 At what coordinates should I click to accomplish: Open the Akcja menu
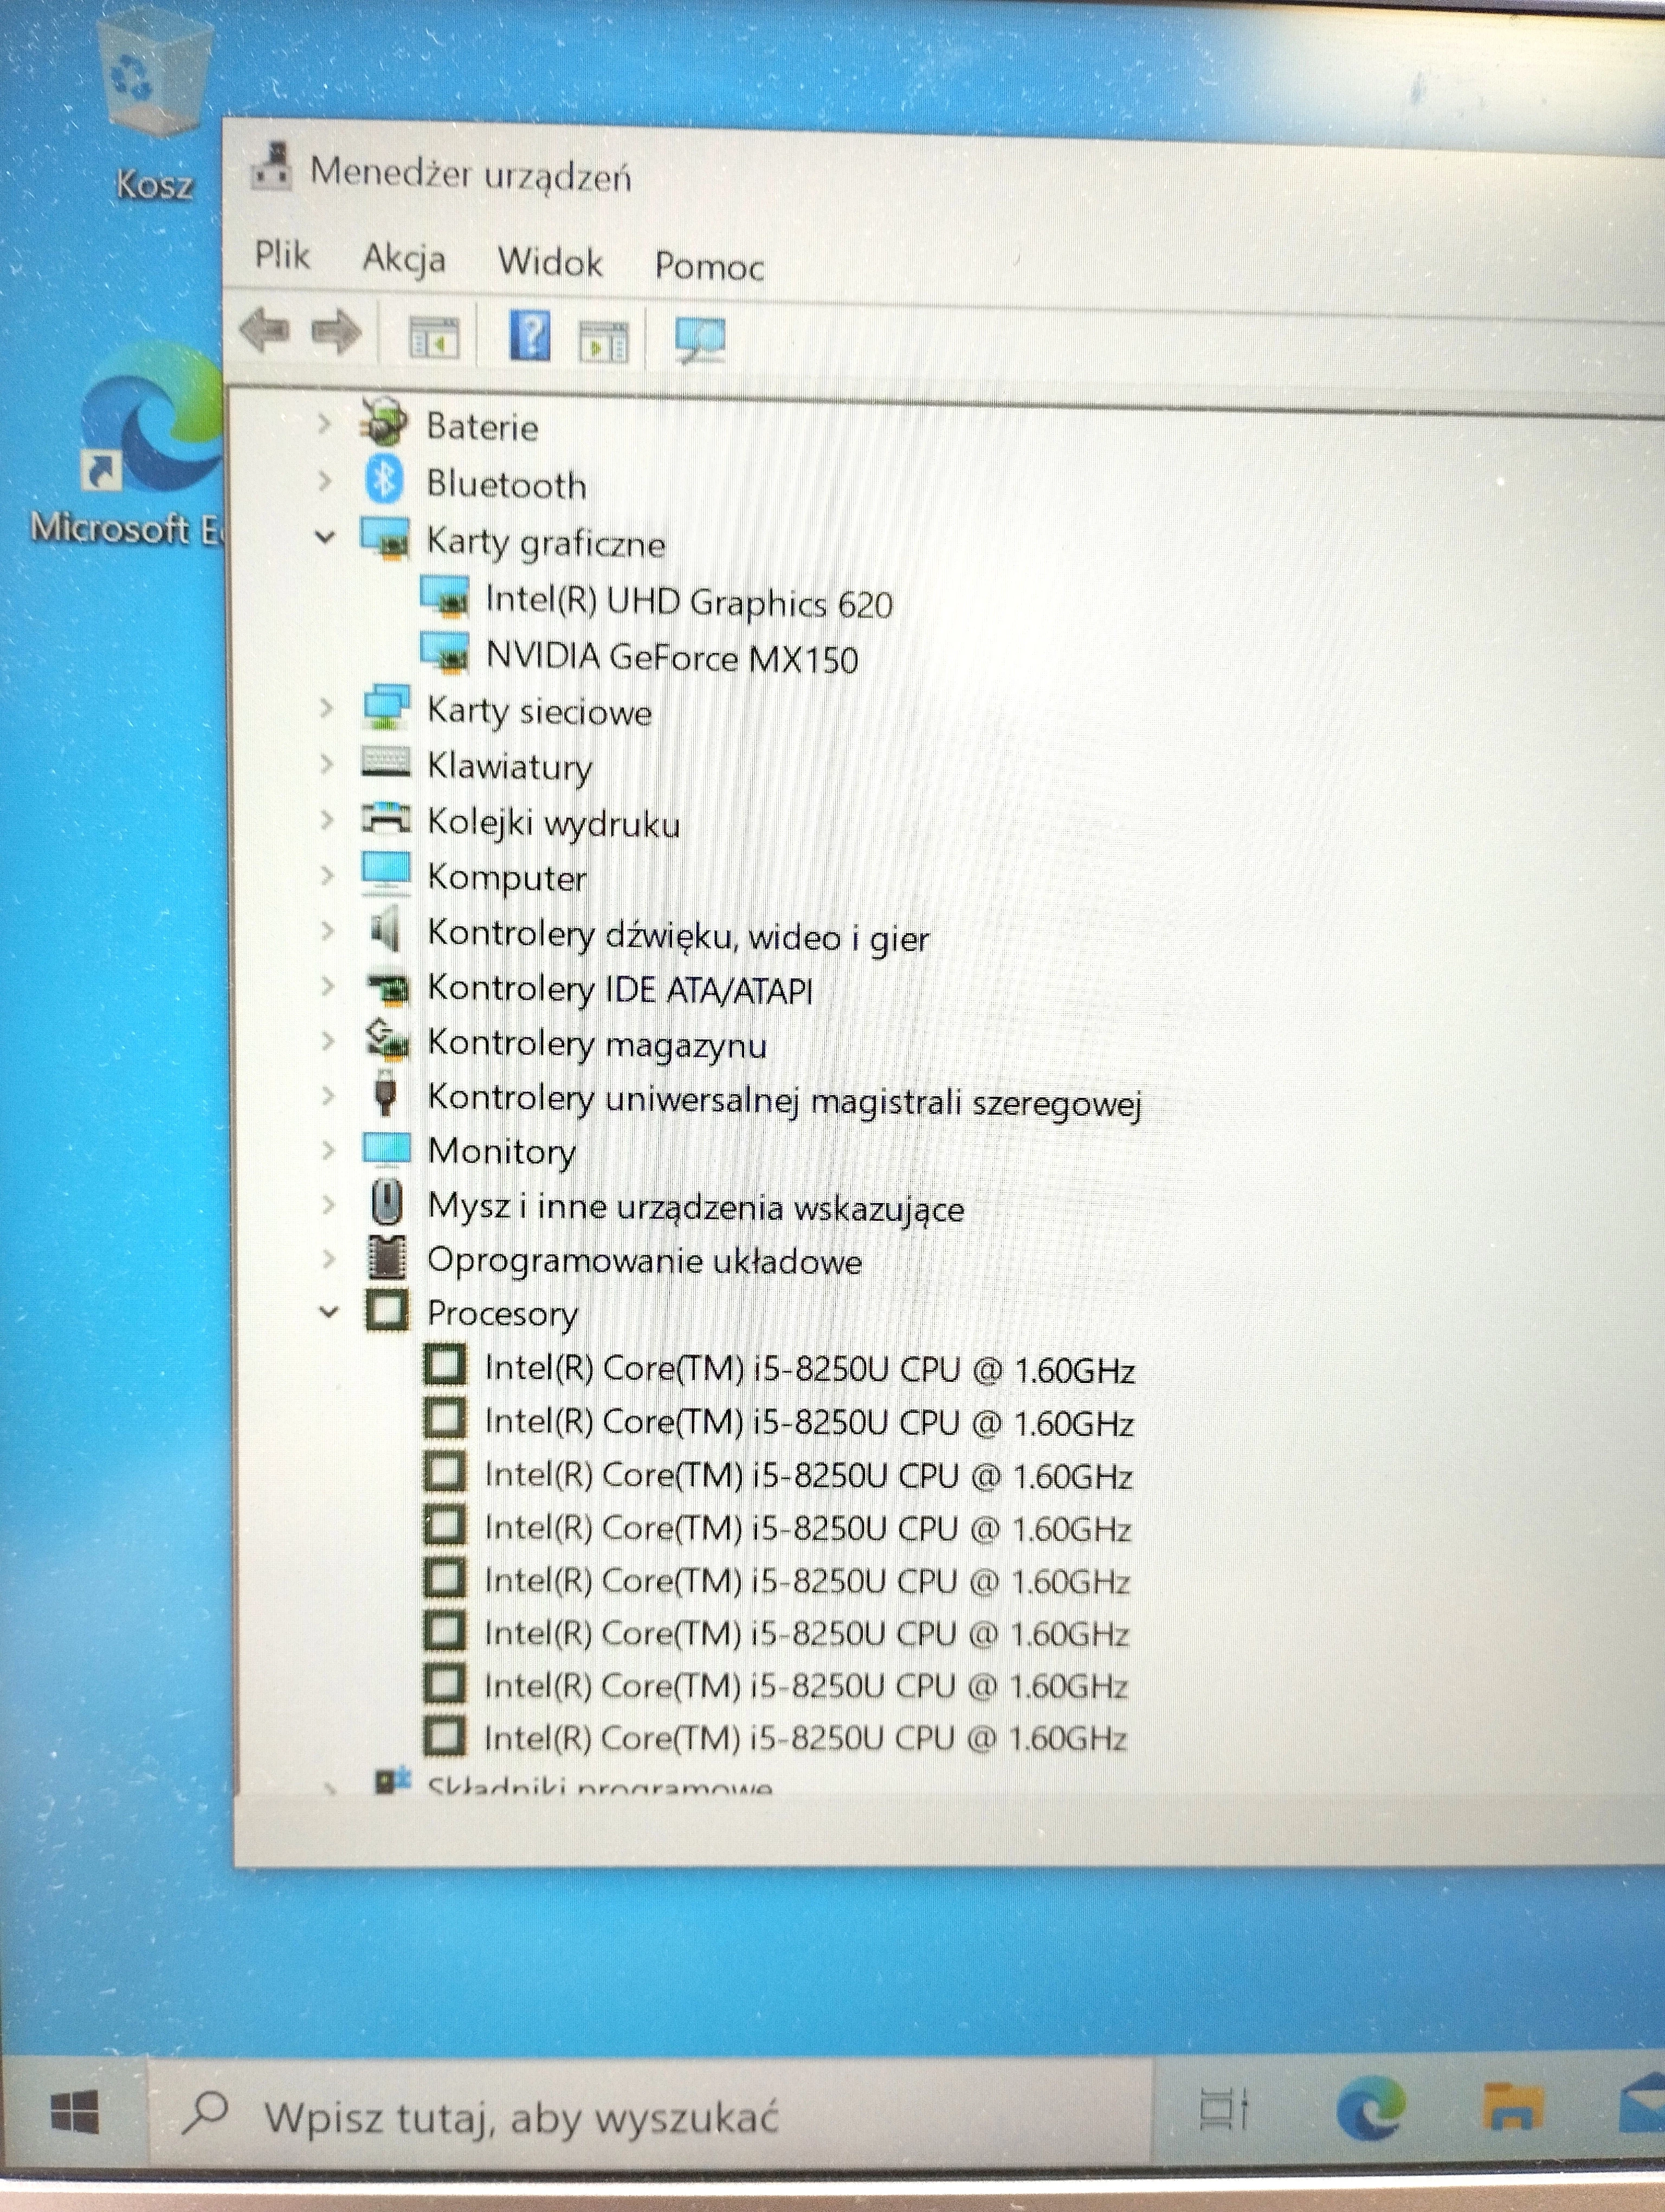(x=404, y=259)
